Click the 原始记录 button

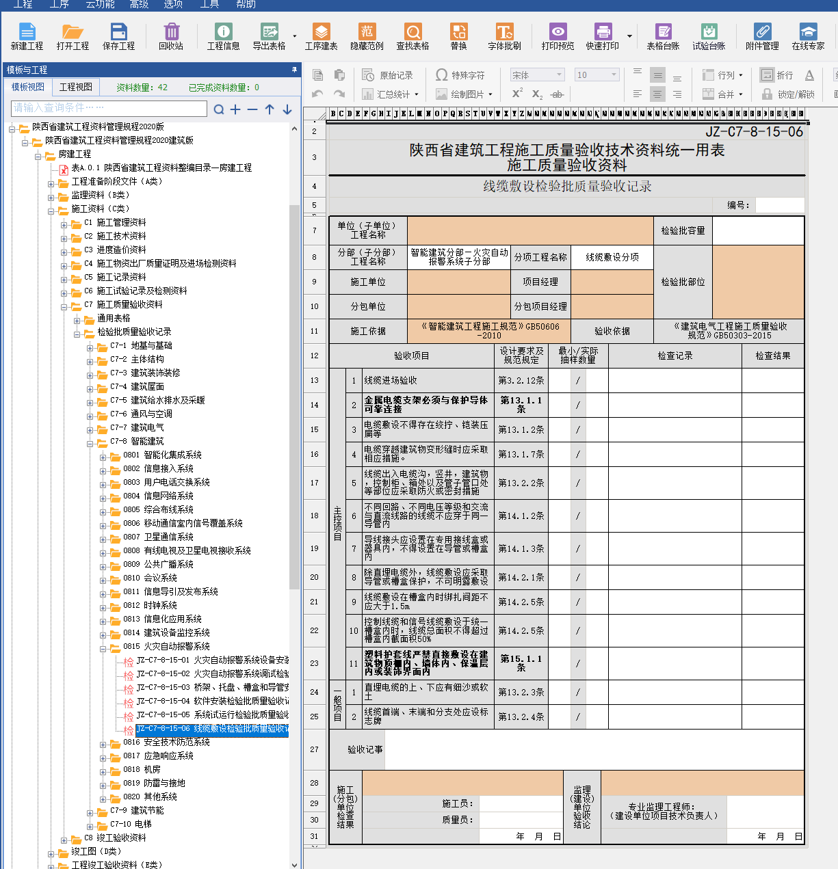click(388, 75)
